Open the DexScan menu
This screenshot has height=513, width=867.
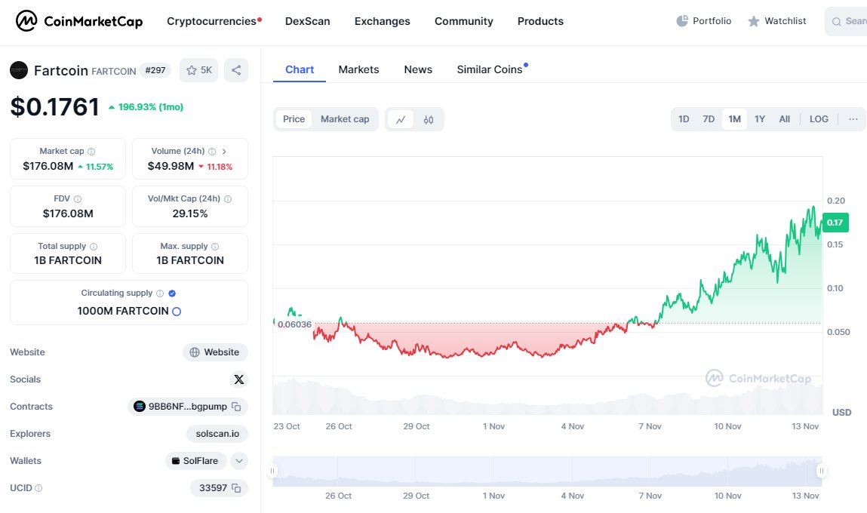point(307,21)
